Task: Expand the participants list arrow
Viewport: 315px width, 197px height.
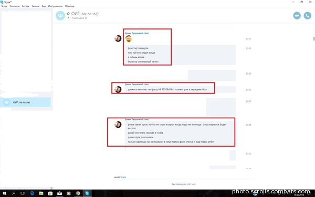Action: point(68,18)
